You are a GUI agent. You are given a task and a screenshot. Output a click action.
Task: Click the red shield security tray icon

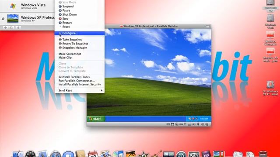(x=193, y=119)
